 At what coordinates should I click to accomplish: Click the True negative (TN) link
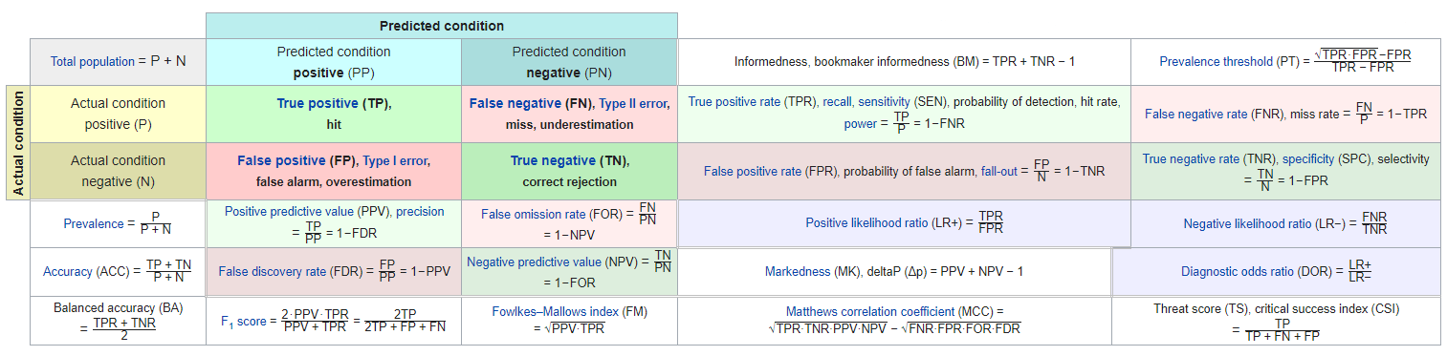pyautogui.click(x=567, y=161)
